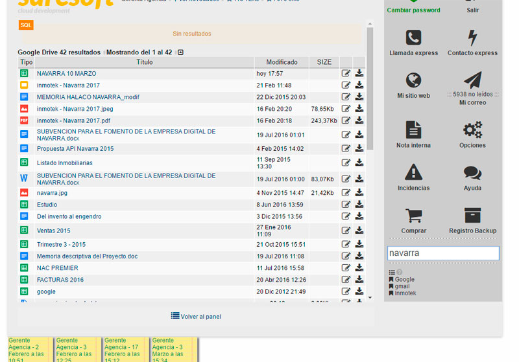Click the Salir logout link

click(473, 10)
